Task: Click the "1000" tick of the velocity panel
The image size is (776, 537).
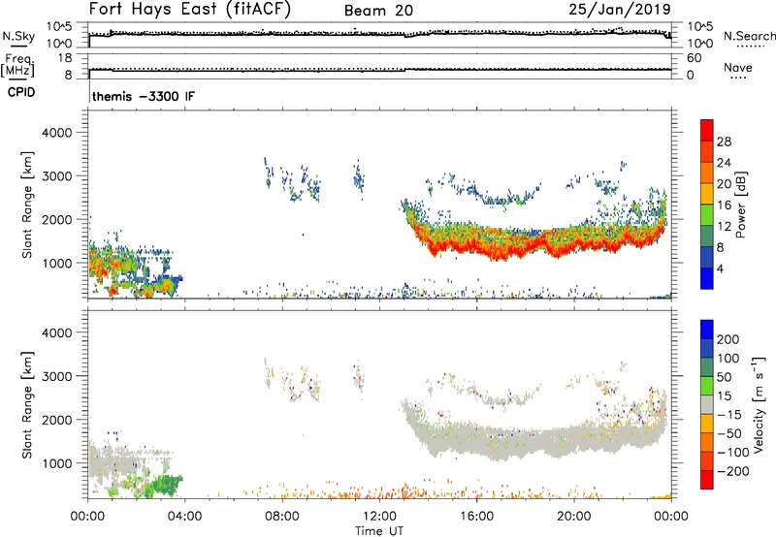Action: [56, 463]
